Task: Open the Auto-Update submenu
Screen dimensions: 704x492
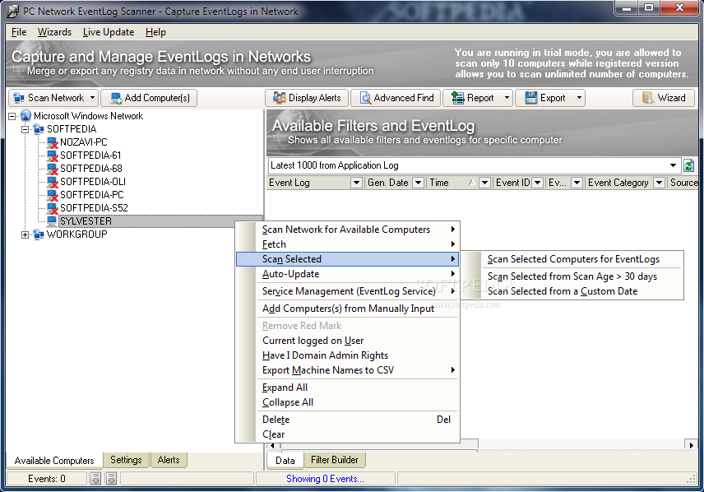Action: tap(348, 274)
